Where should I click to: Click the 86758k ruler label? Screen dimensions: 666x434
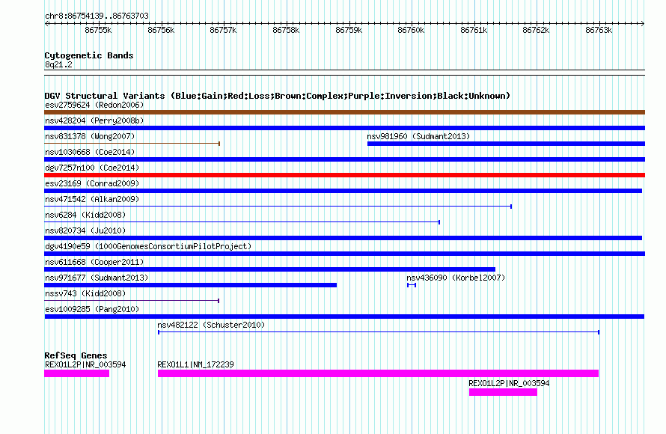tap(286, 30)
